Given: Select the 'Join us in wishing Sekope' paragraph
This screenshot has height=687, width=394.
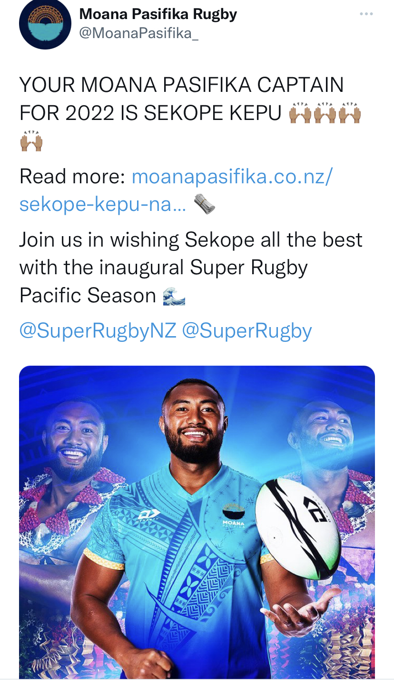Looking at the screenshot, I should click(x=191, y=268).
